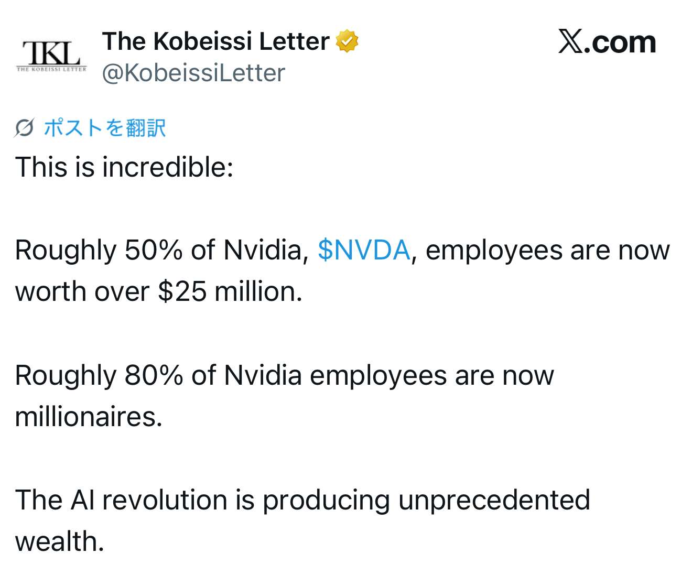
Task: Click the small "THE KOBEISSI LETTER" caption under the logo
Action: (x=51, y=69)
